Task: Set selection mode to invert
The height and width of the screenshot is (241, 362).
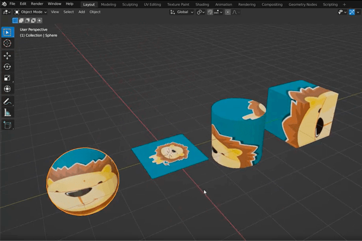Action: point(33,20)
